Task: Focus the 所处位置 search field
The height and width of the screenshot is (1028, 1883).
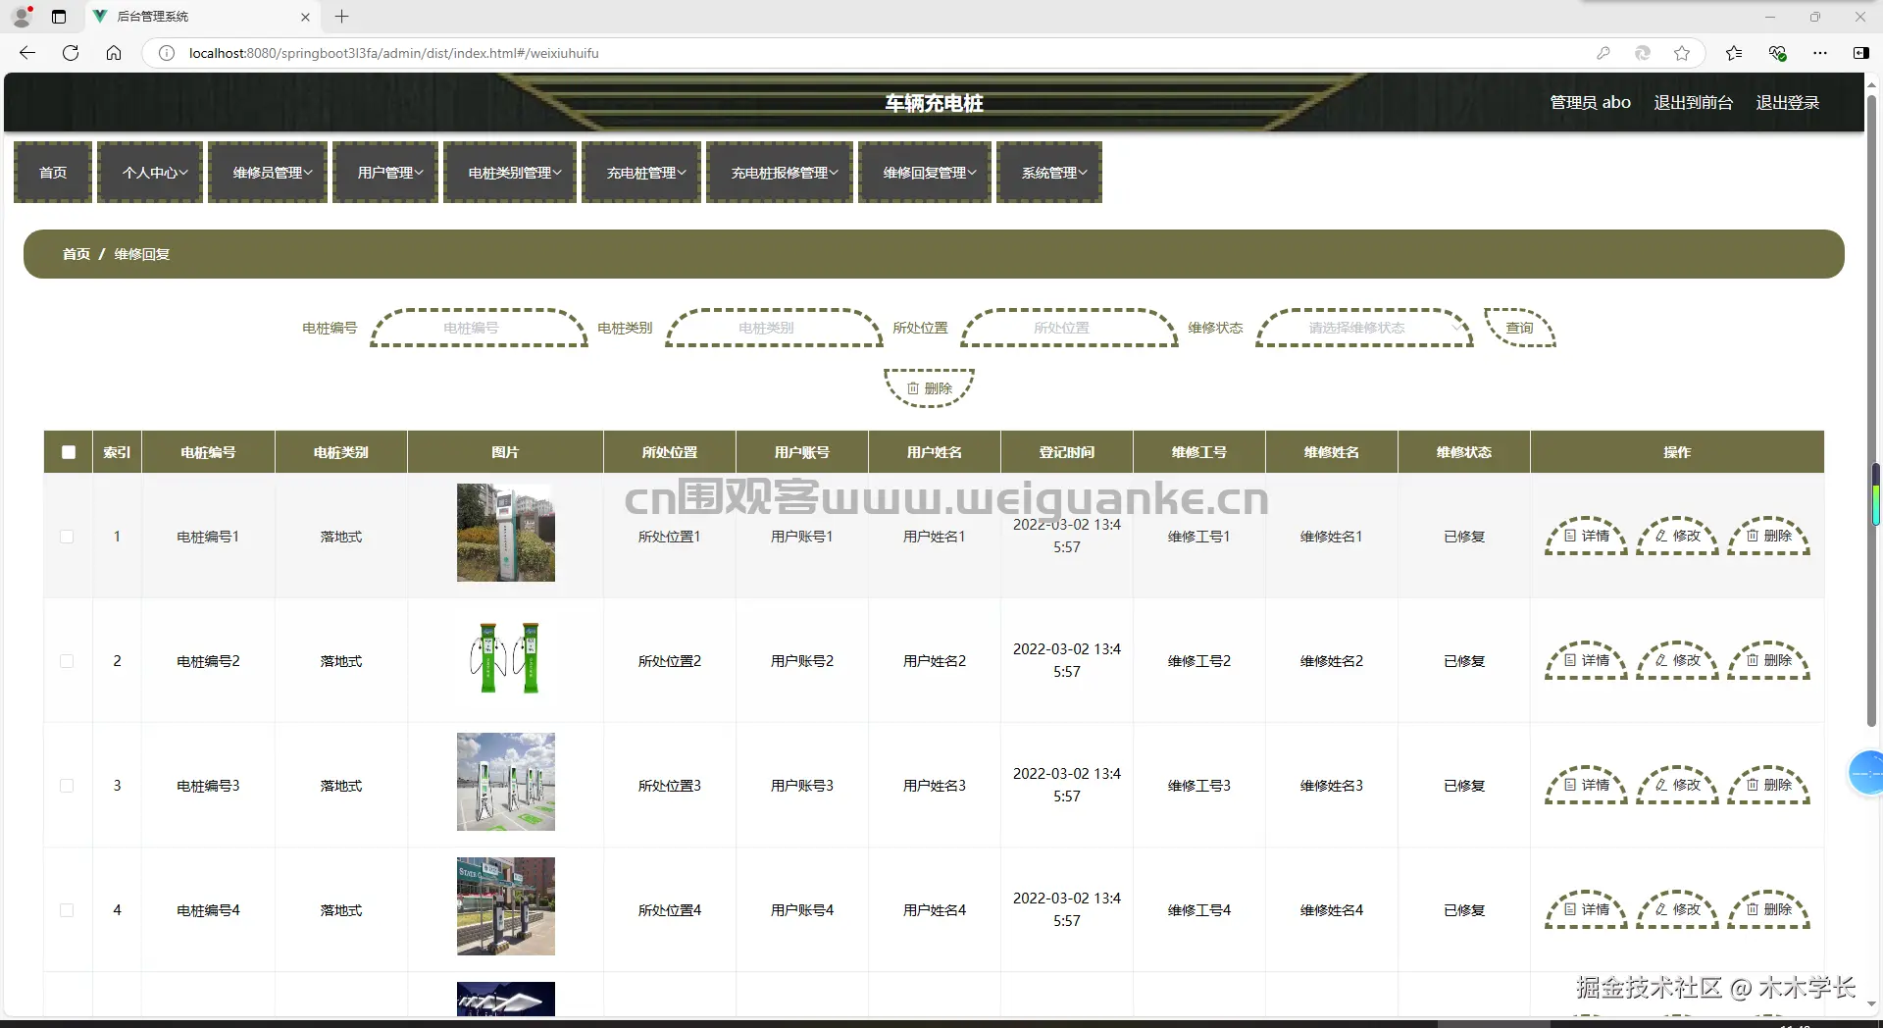Action: [x=1069, y=328]
